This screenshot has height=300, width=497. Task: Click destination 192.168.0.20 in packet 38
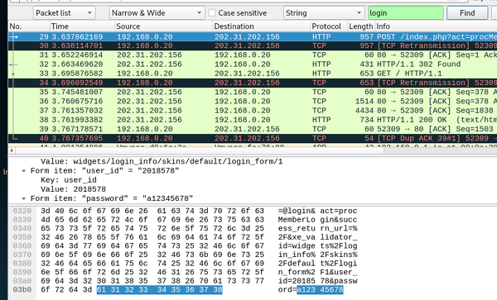click(243, 120)
